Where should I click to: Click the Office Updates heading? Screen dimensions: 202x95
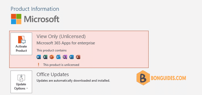coord(53,75)
